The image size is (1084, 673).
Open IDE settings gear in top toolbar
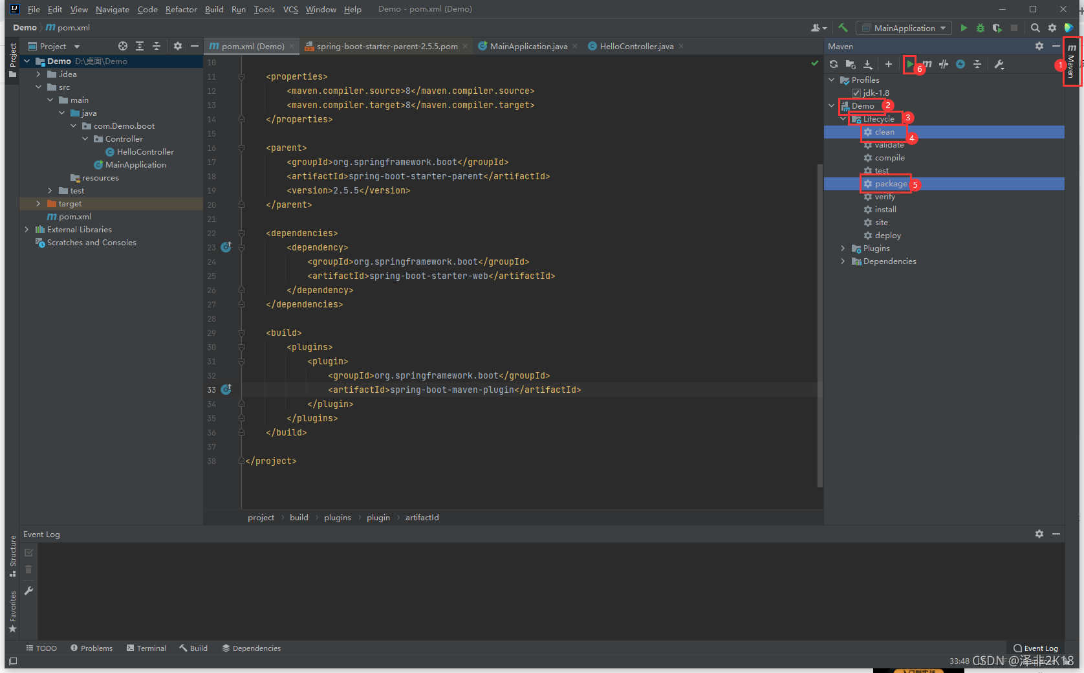click(1052, 28)
